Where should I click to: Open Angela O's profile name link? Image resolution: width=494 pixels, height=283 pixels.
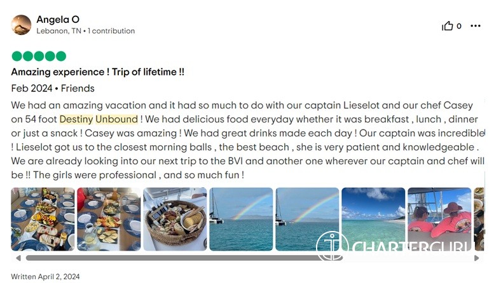tap(58, 20)
